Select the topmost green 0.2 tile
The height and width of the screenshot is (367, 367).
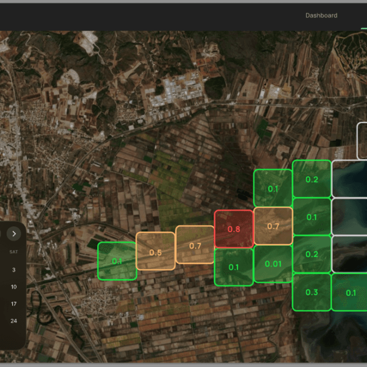coord(312,179)
